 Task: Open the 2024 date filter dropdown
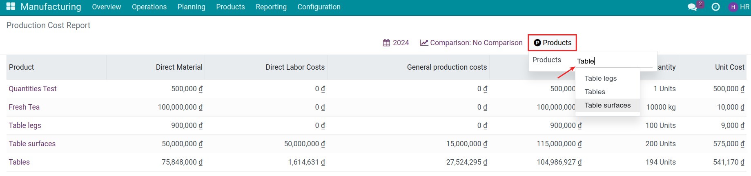click(x=396, y=43)
